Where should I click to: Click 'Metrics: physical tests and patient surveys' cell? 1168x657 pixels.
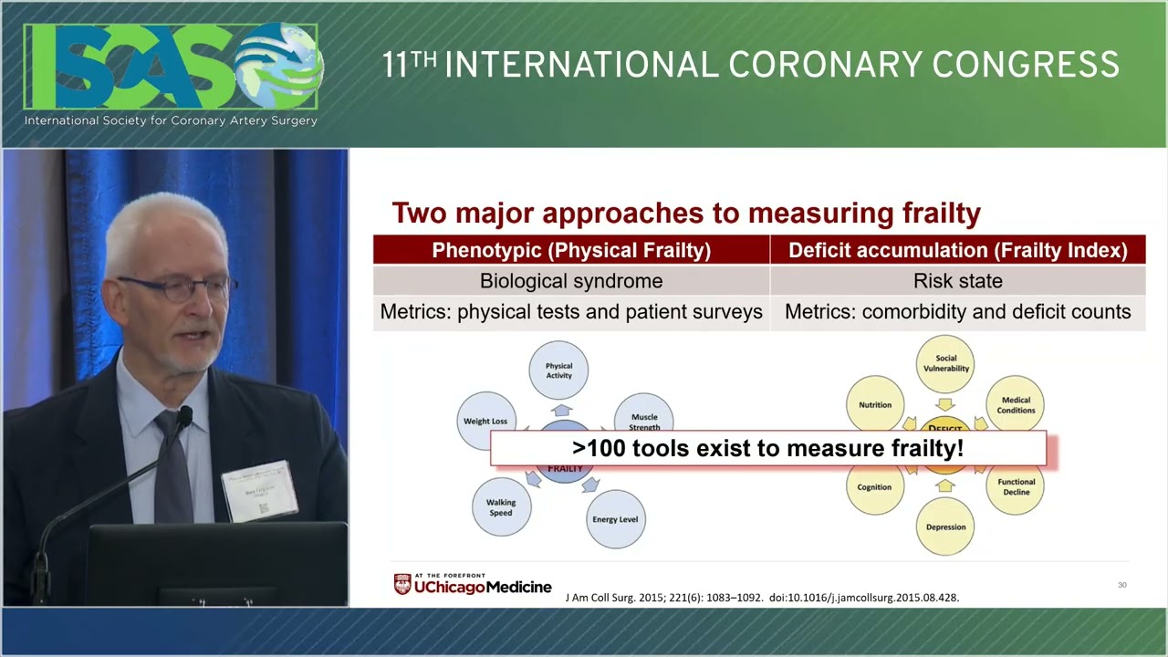(x=571, y=312)
